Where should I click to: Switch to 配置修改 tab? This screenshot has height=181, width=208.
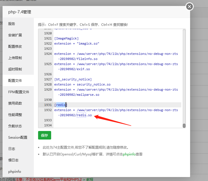pos(18,47)
